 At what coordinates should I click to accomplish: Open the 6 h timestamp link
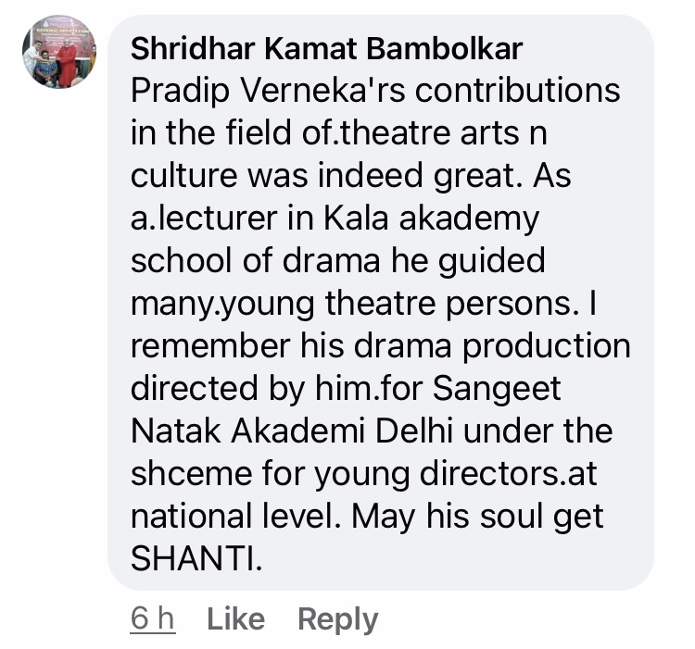tap(153, 619)
